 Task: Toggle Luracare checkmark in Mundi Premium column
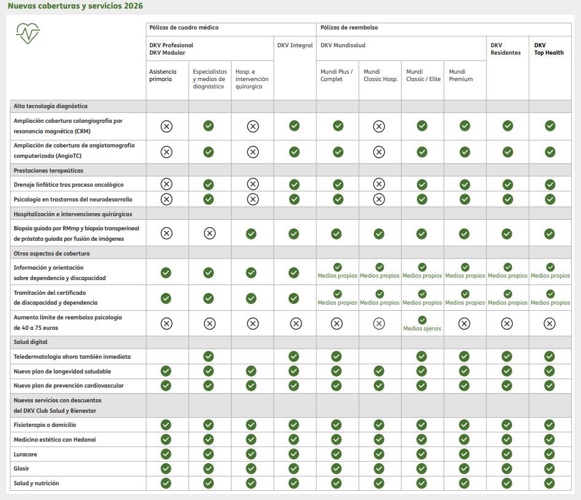464,454
